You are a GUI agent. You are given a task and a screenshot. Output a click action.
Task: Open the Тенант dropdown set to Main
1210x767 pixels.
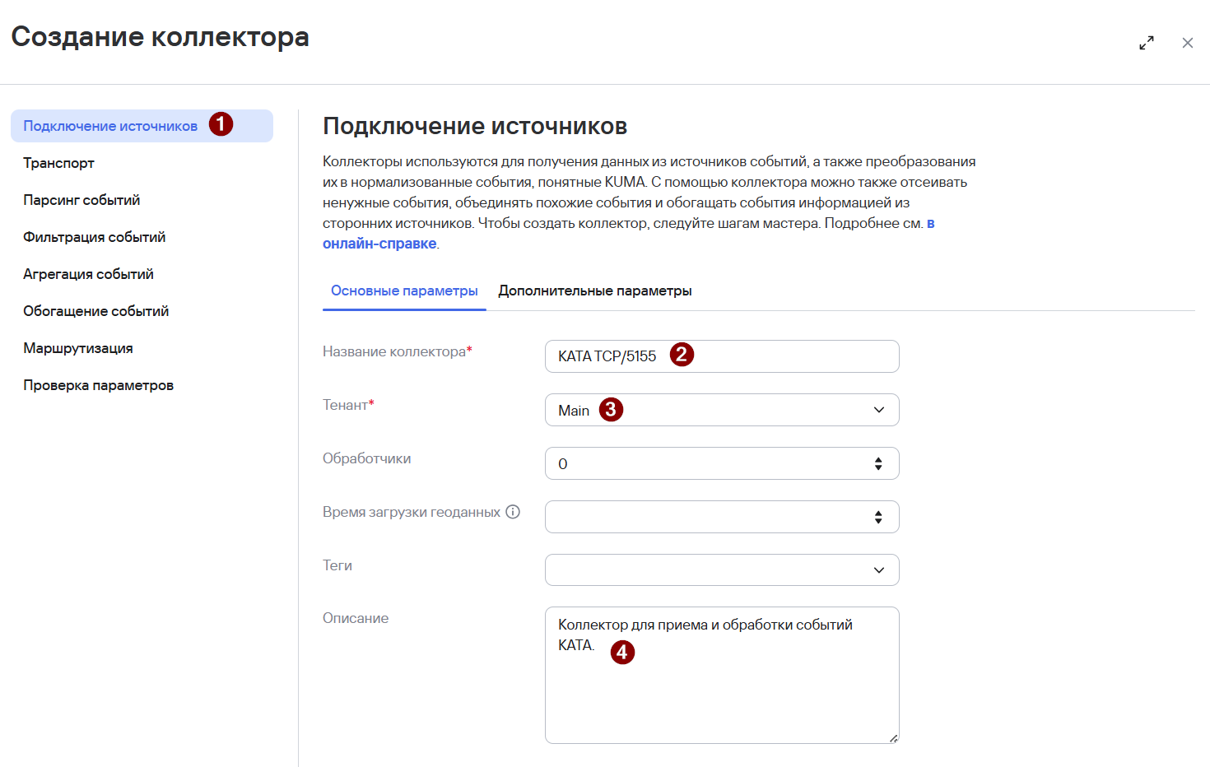tap(722, 410)
